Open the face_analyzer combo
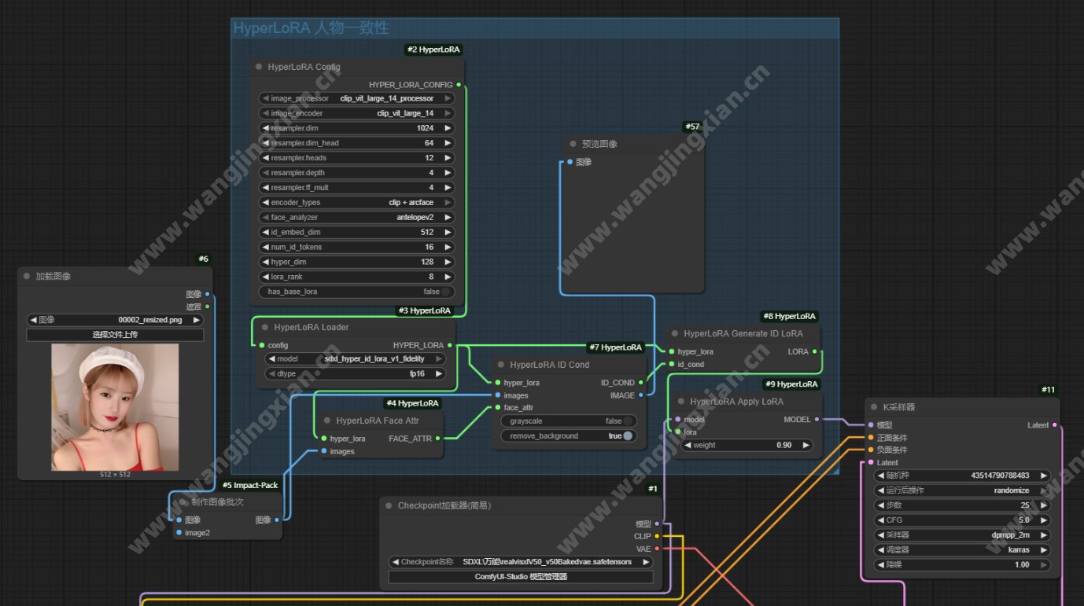Viewport: 1084px width, 606px height. (357, 217)
